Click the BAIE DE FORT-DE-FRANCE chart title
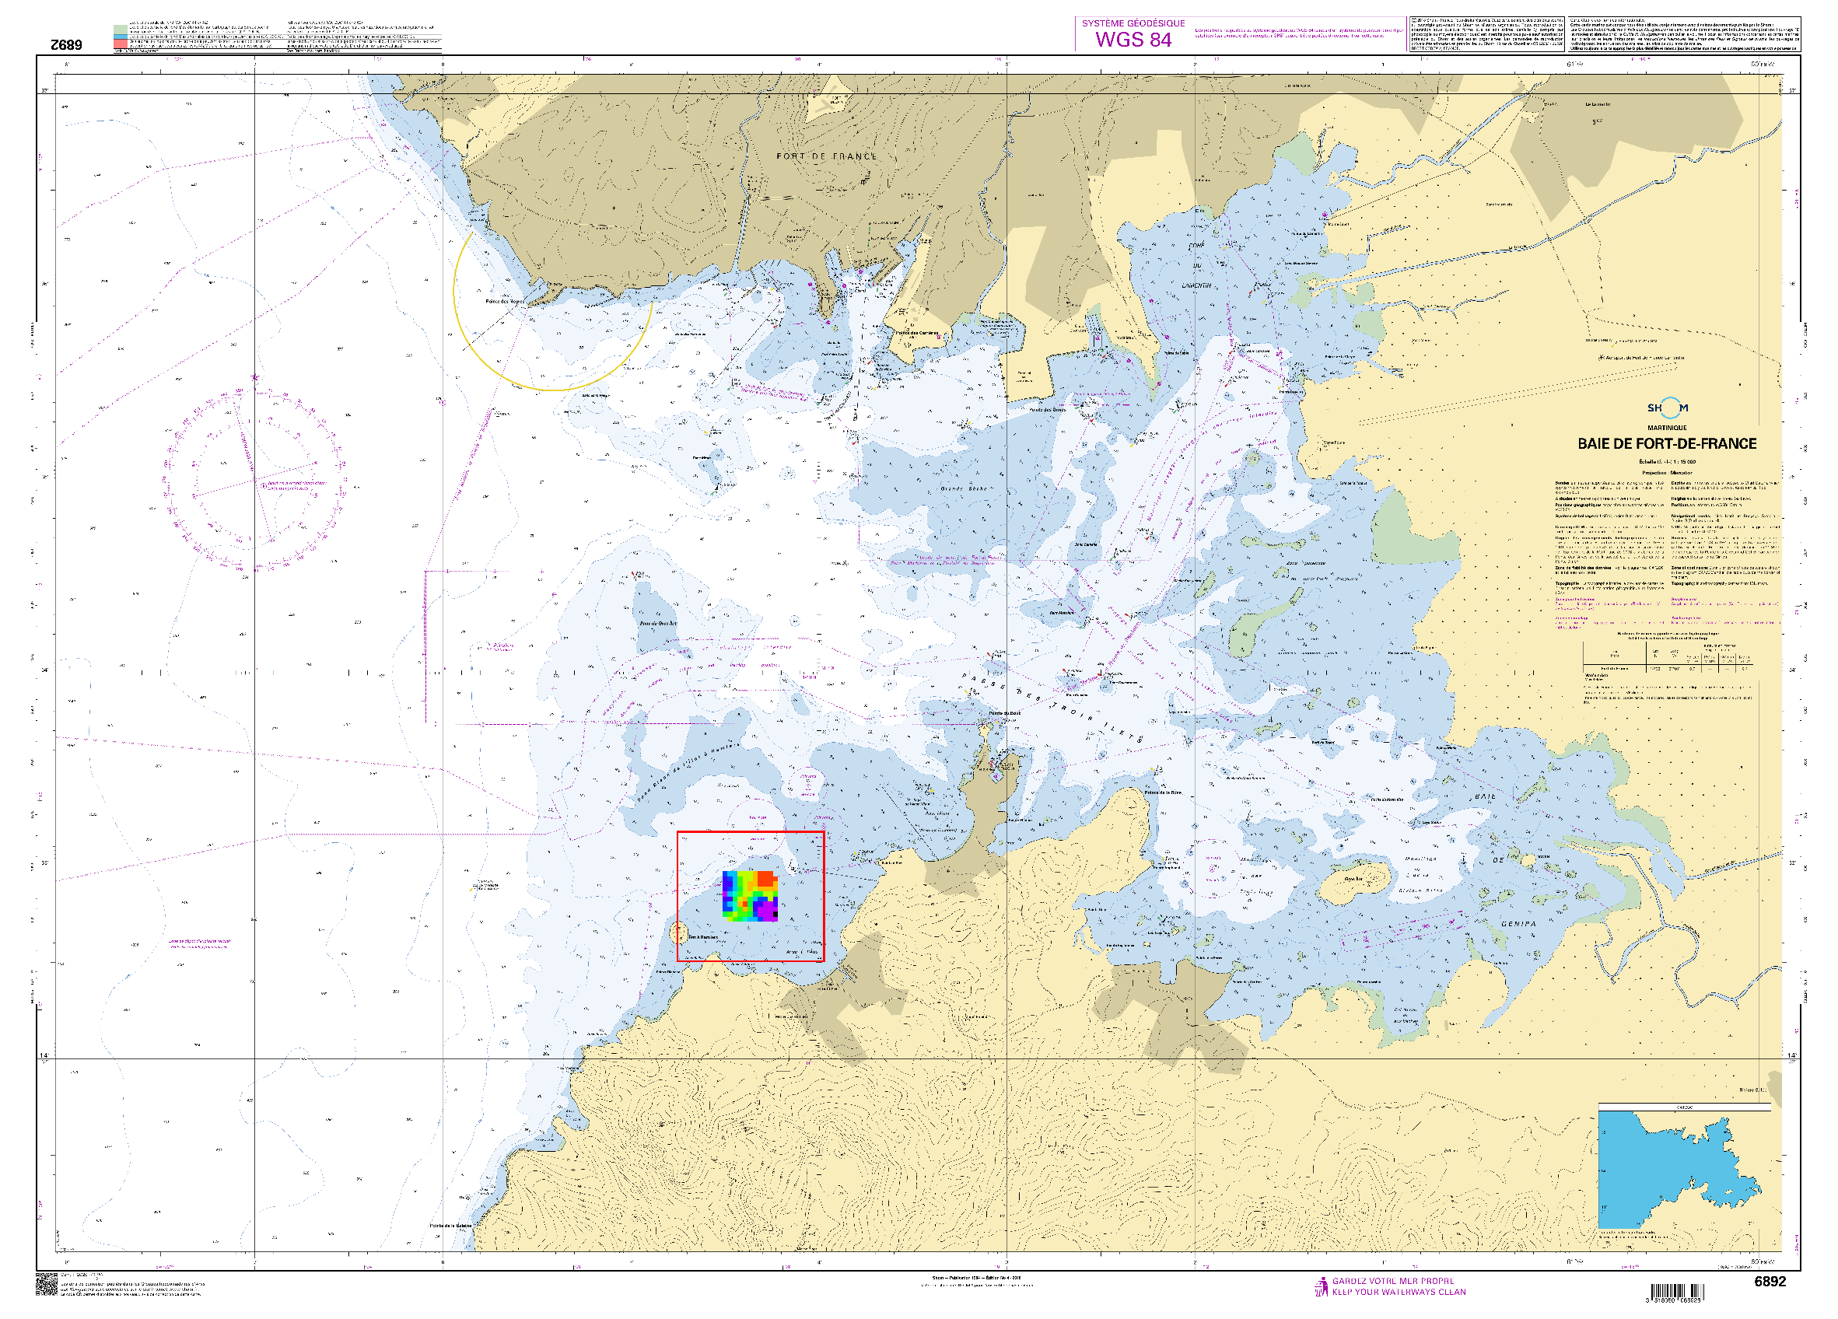This screenshot has height=1319, width=1838. pyautogui.click(x=1666, y=444)
